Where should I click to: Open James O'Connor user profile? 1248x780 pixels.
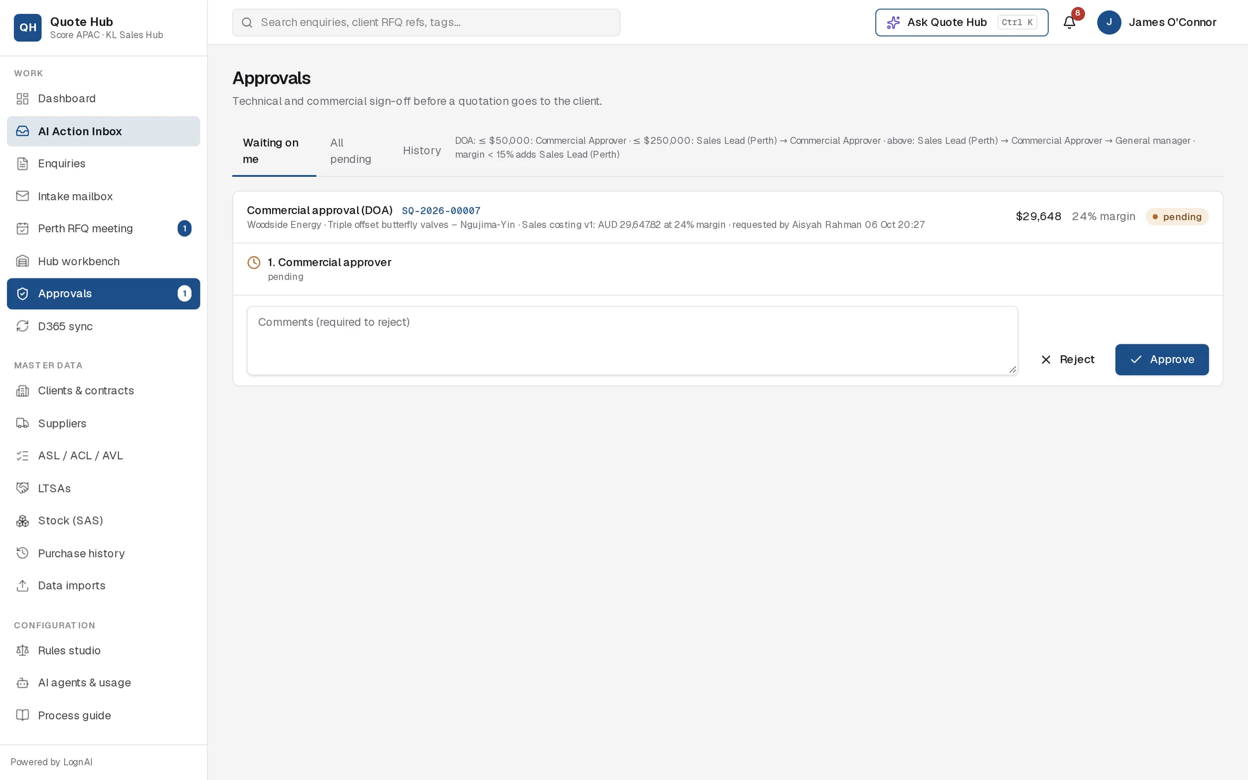click(1157, 23)
